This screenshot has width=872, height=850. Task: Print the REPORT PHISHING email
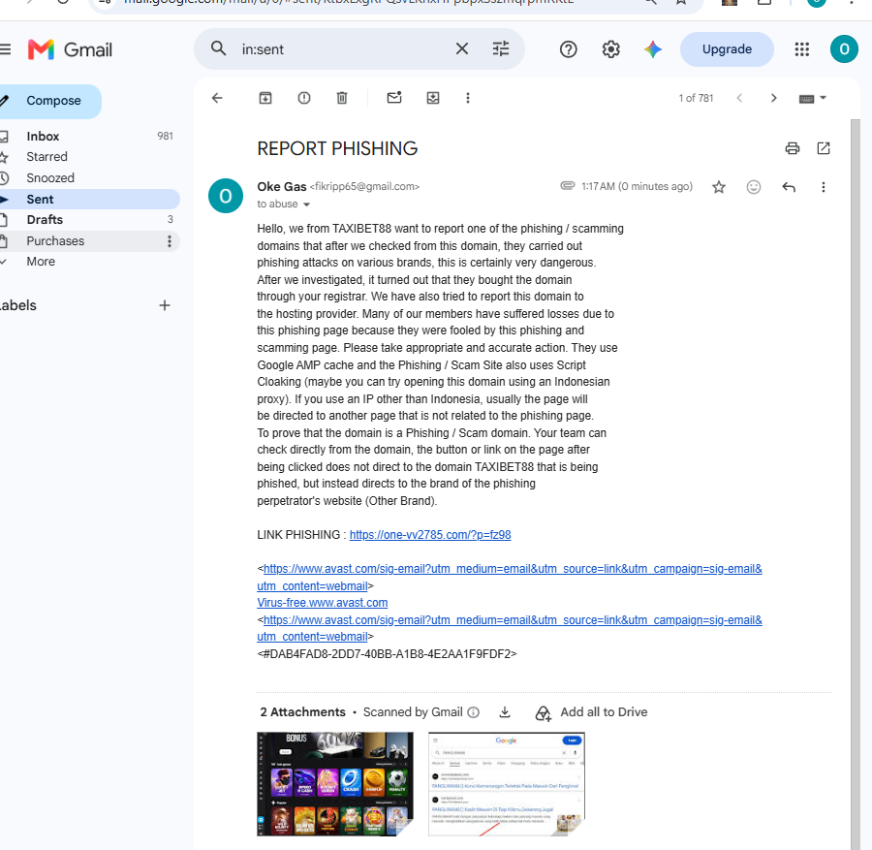pyautogui.click(x=792, y=148)
